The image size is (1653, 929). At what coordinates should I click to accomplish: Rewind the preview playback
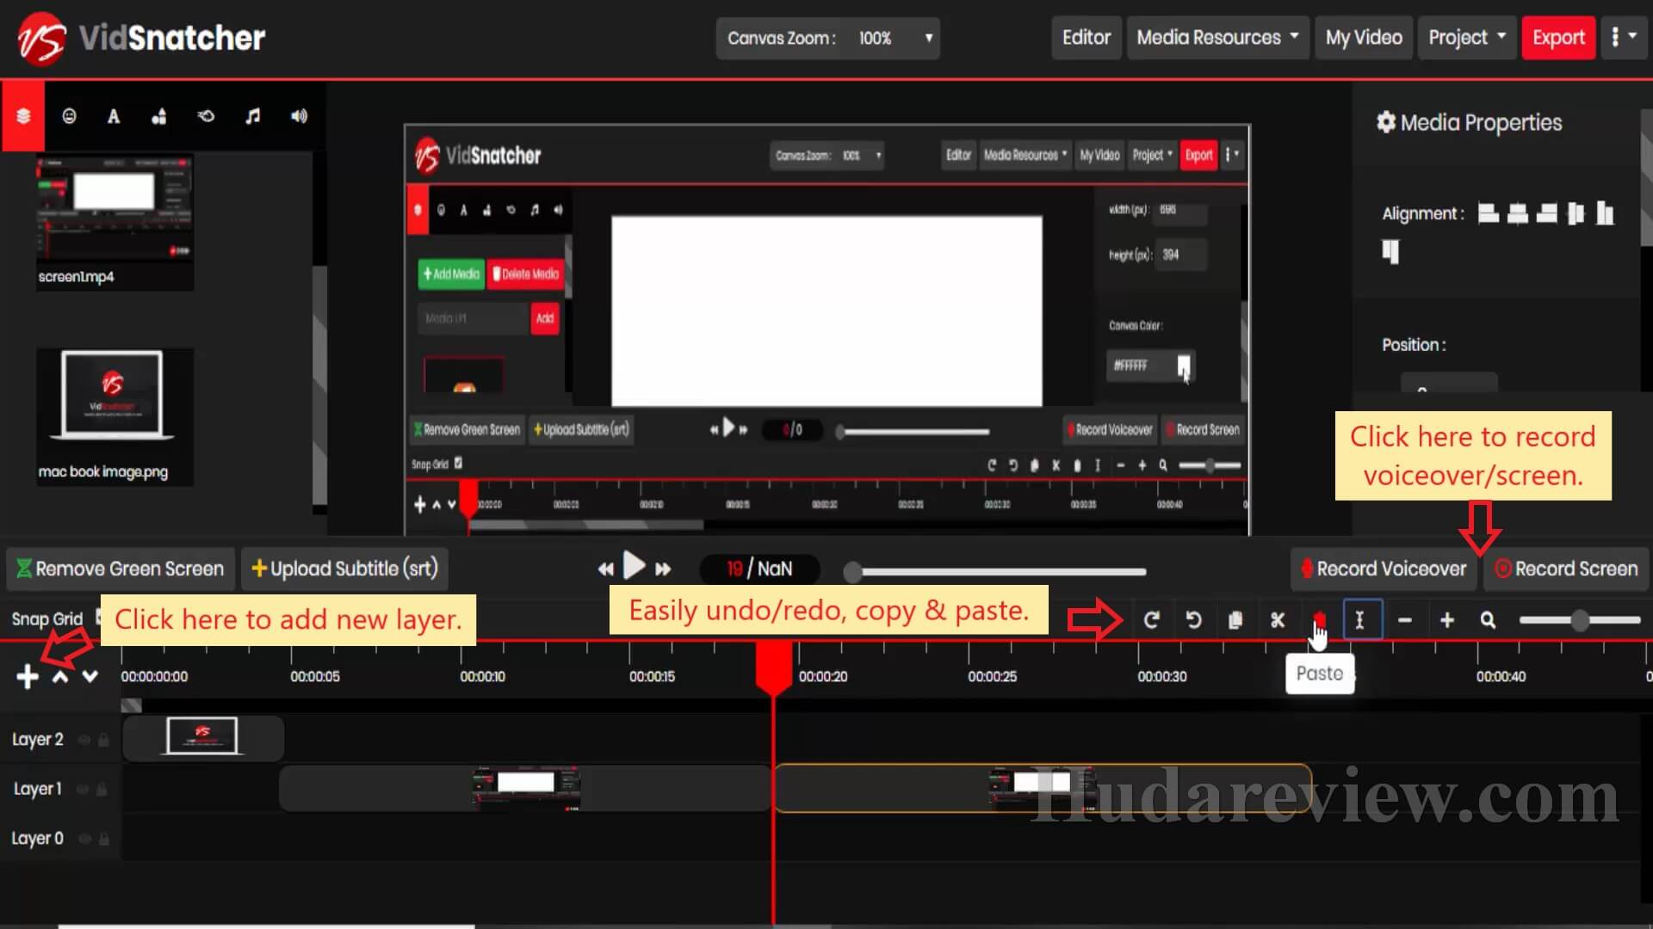click(x=606, y=569)
